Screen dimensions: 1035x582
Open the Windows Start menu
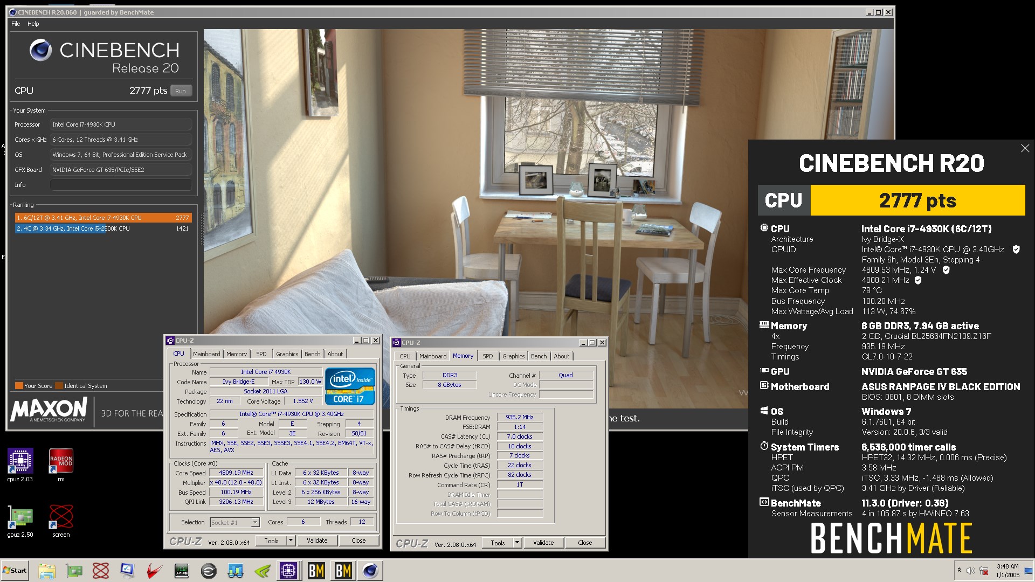click(x=15, y=571)
